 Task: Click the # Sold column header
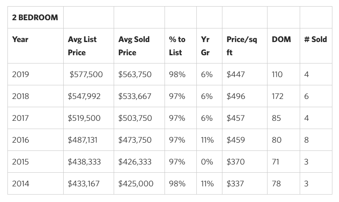coord(315,40)
